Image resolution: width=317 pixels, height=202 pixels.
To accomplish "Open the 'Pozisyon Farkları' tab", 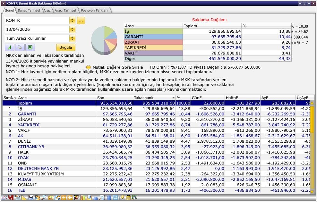I will (x=94, y=10).
